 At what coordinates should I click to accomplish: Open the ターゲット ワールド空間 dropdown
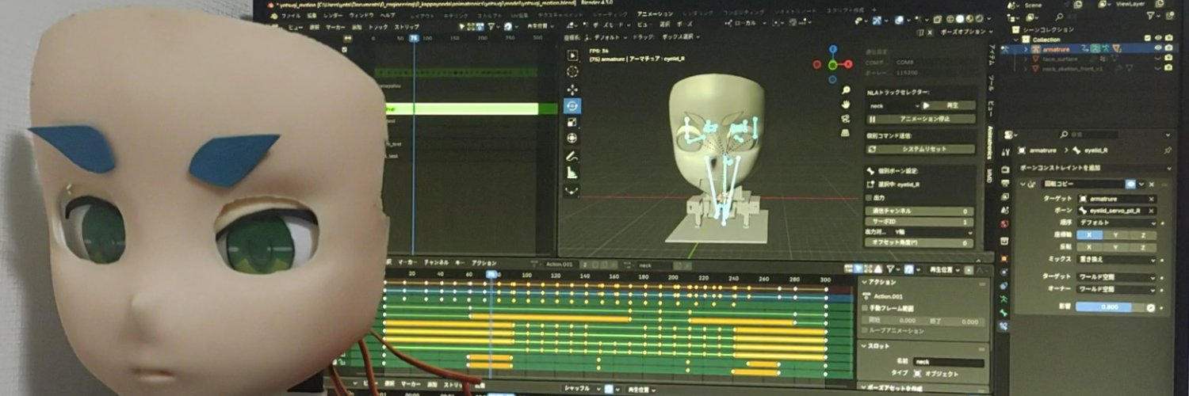(1116, 277)
